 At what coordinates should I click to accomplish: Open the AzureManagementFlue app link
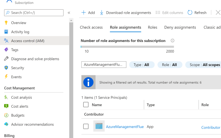pyautogui.click(x=125, y=127)
